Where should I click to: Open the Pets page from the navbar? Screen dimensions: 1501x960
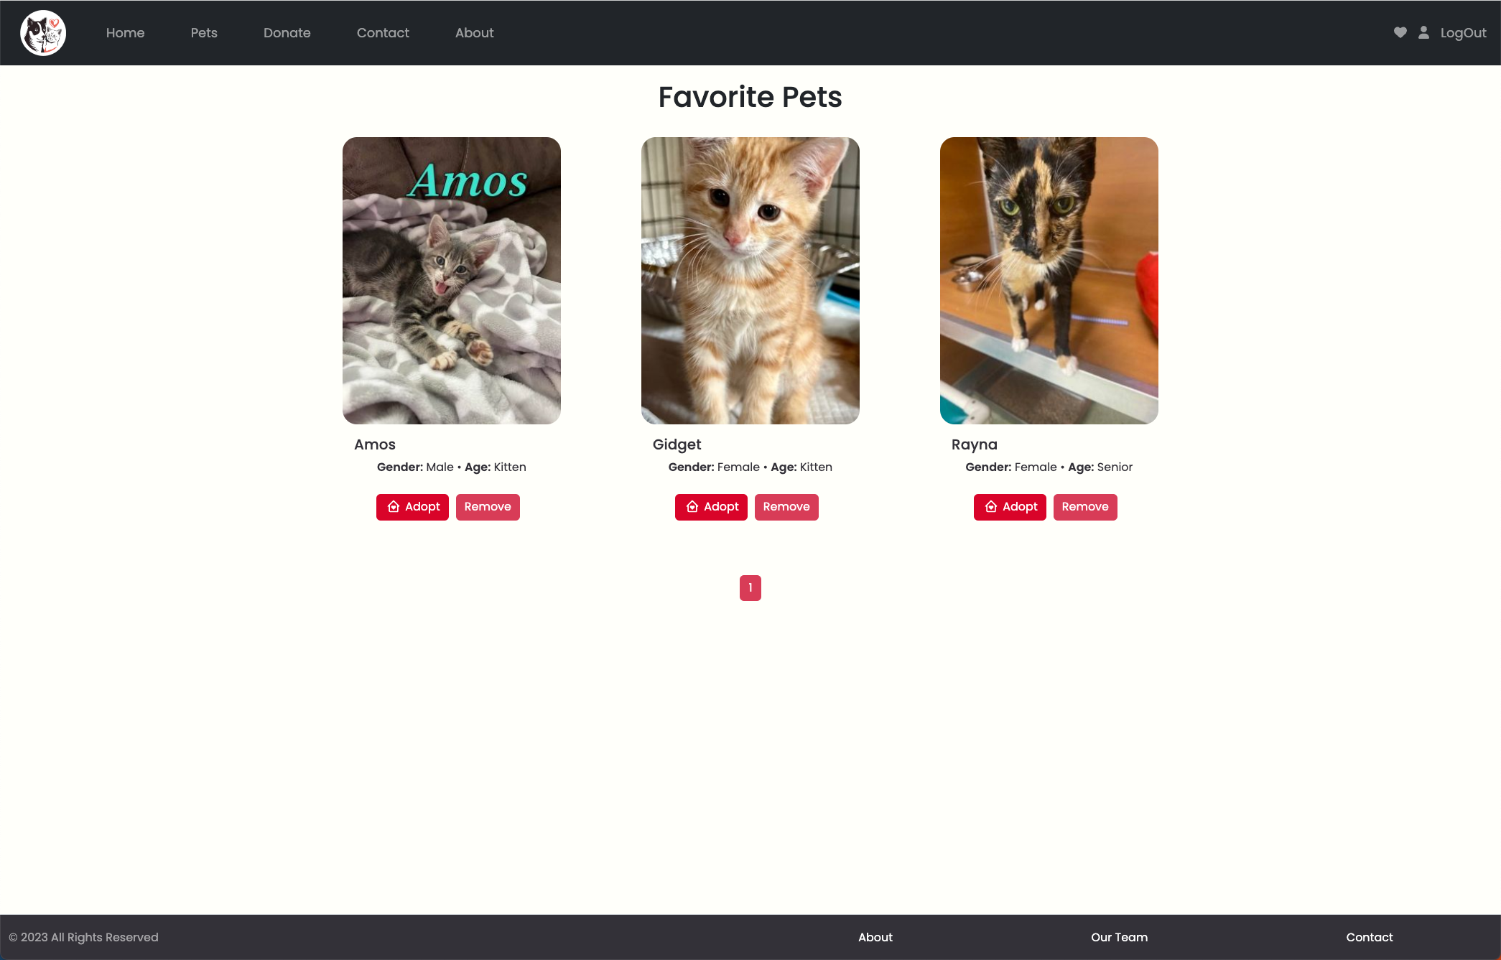click(x=204, y=33)
